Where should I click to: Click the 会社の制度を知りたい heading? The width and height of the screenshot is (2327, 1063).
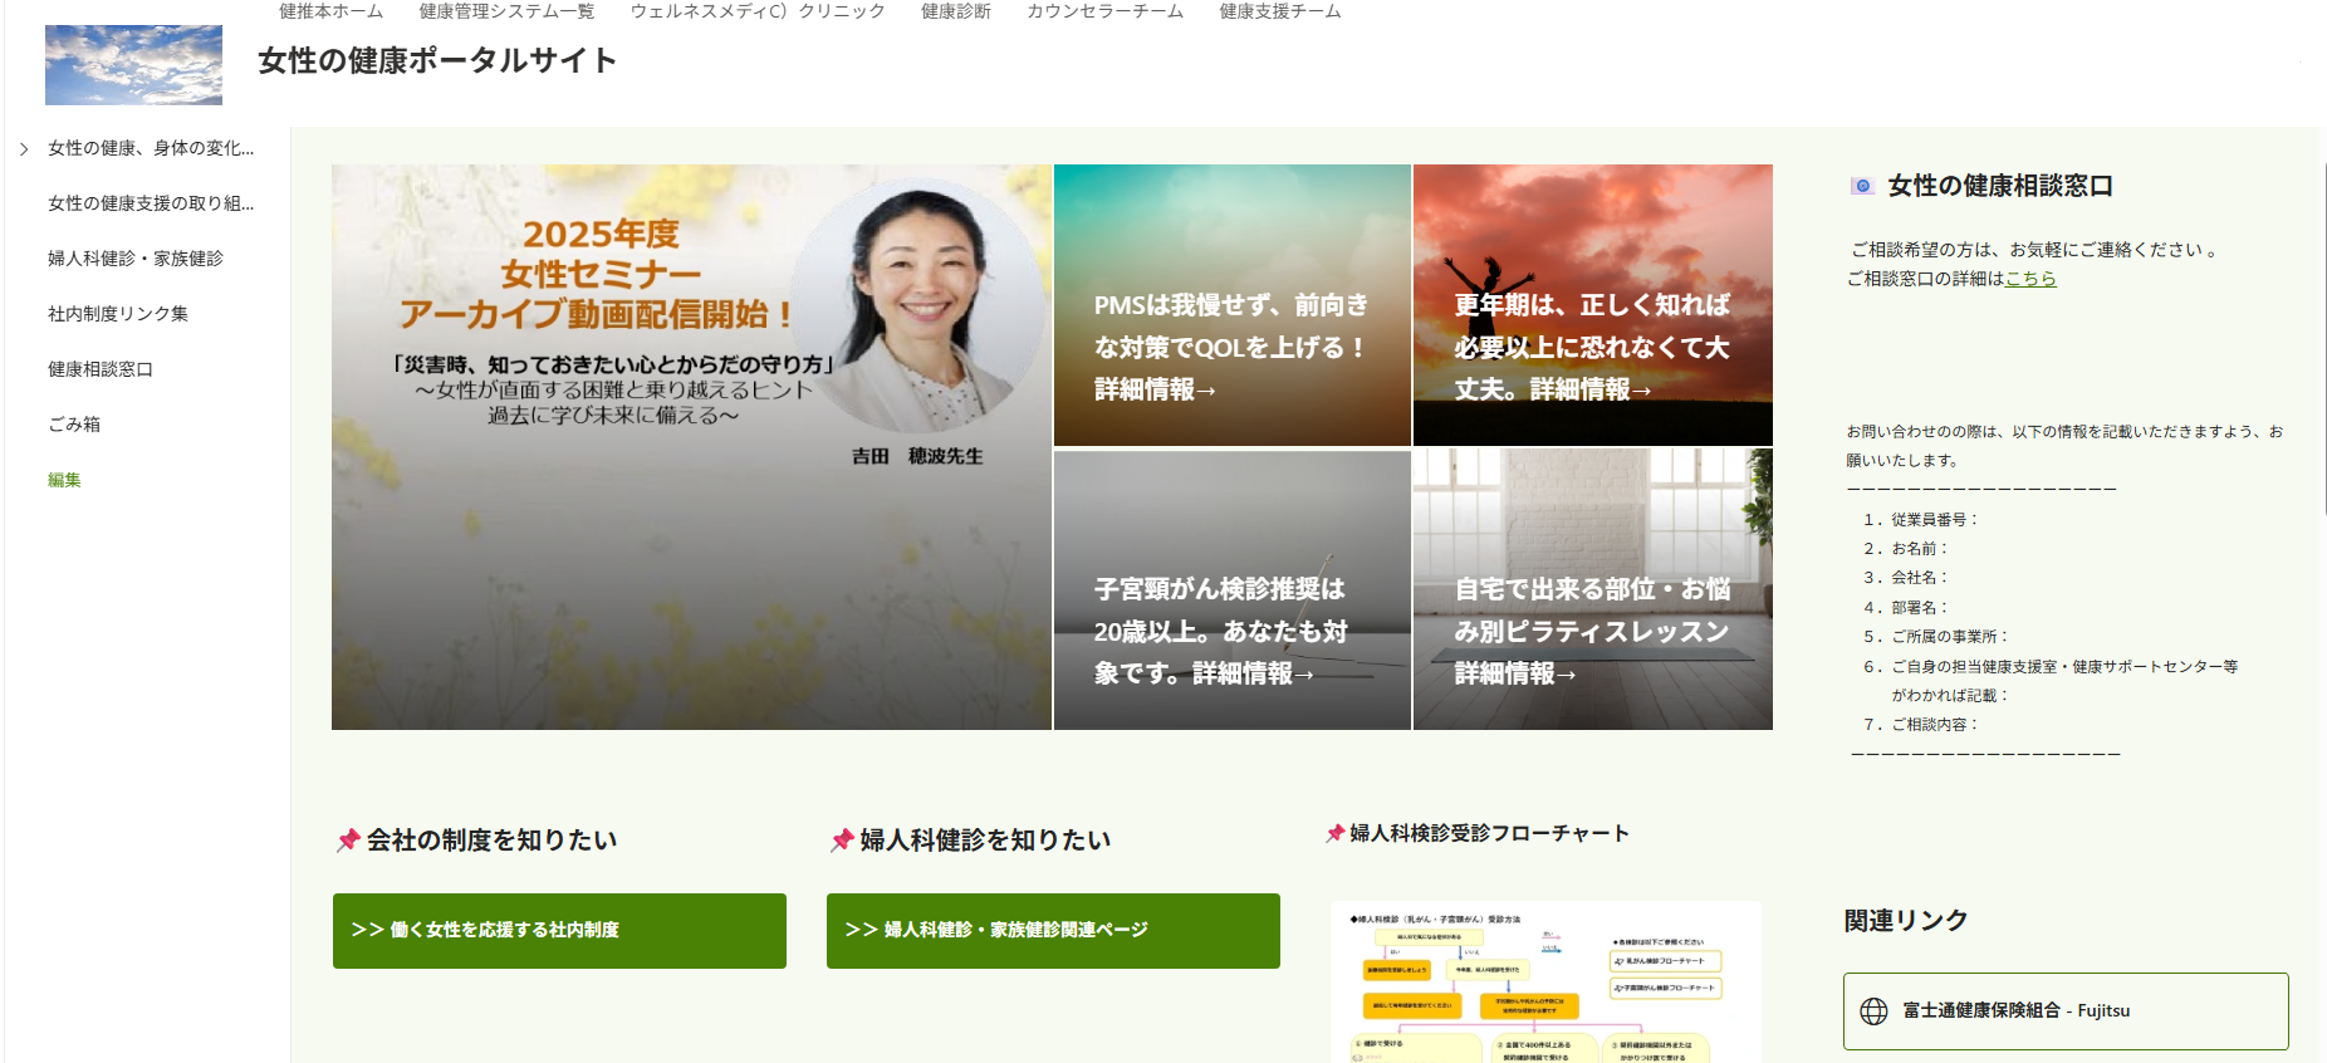491,840
